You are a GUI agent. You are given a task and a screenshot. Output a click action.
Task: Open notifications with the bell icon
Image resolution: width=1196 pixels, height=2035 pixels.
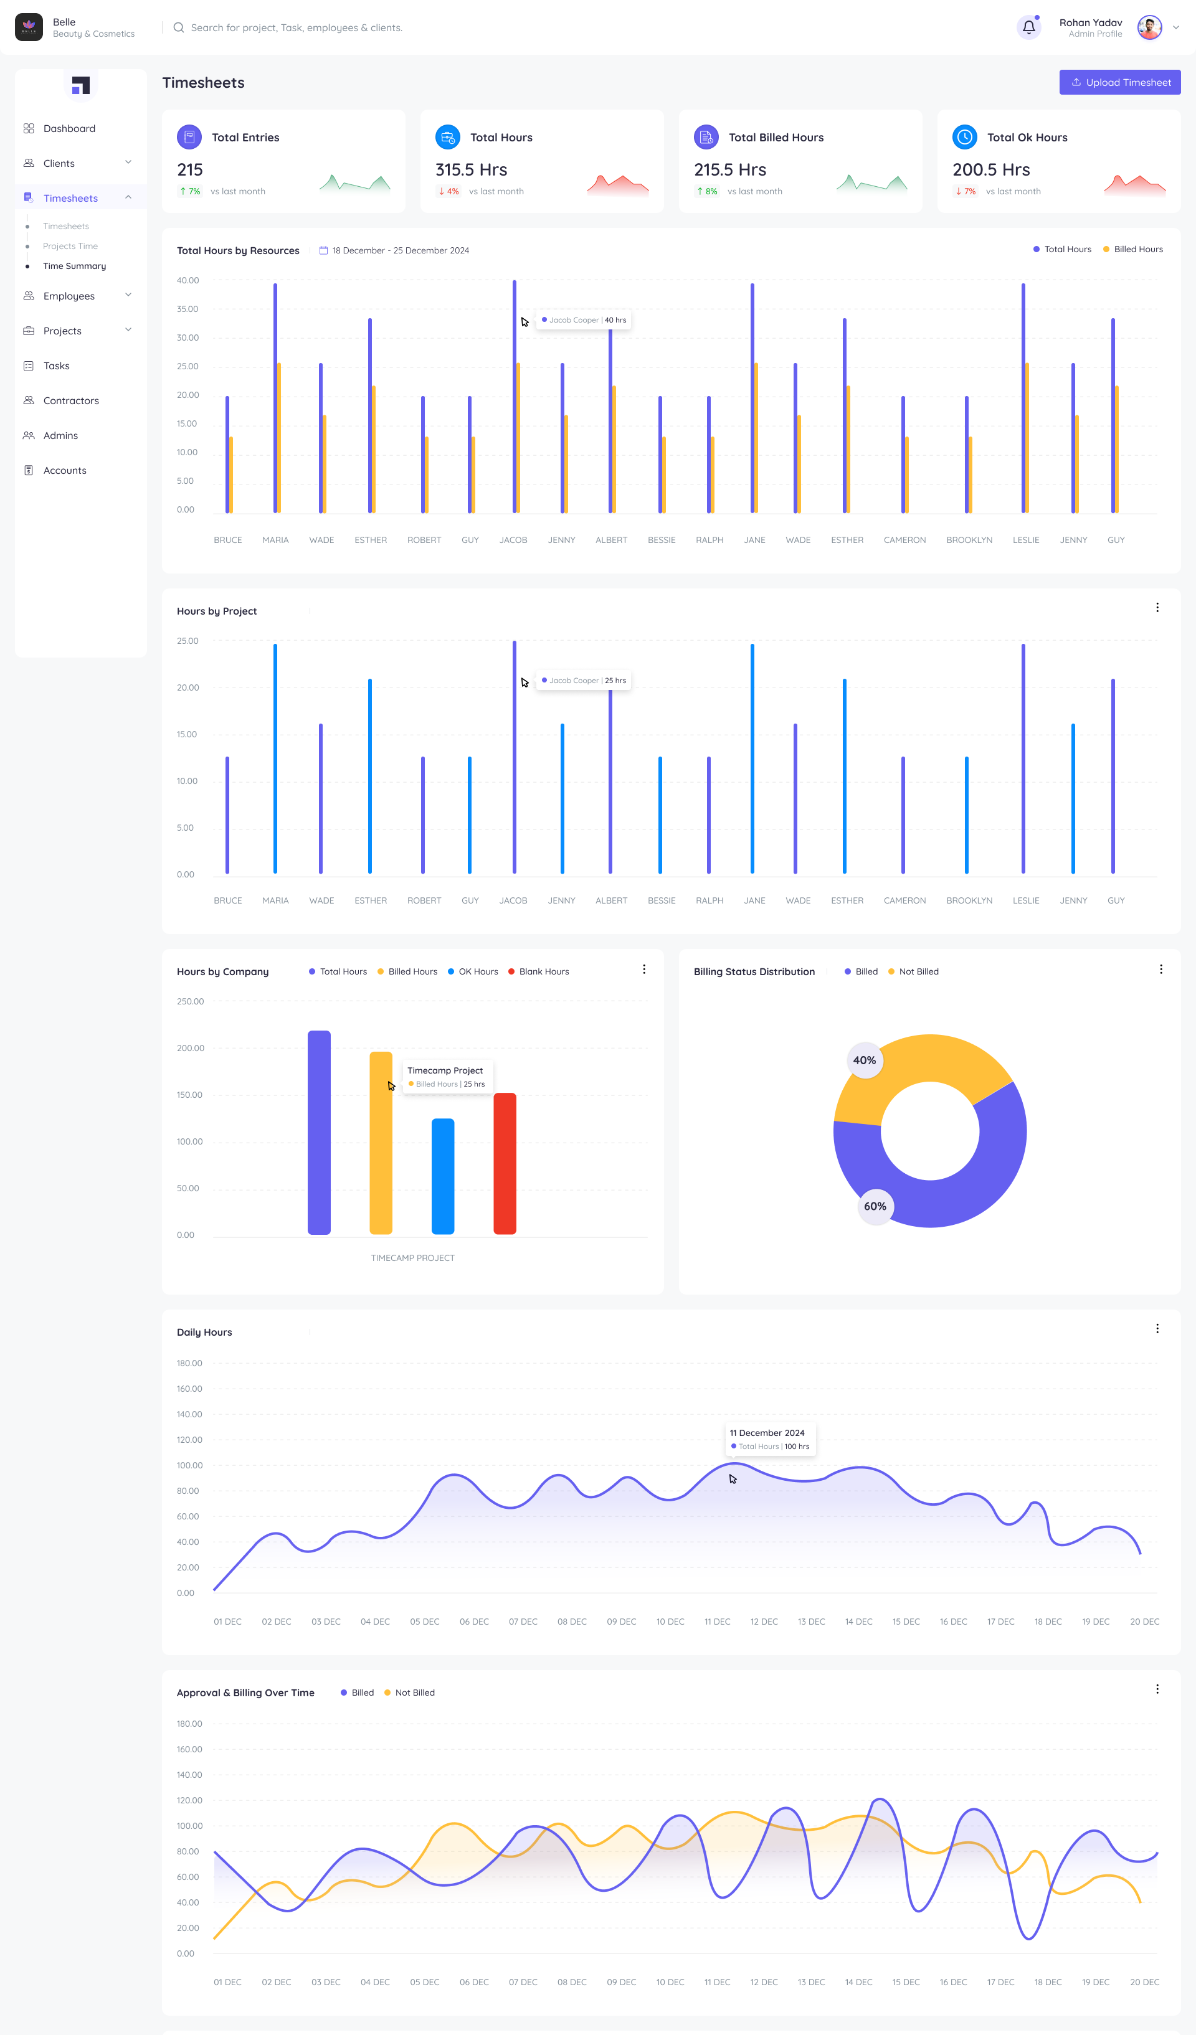pos(1028,27)
